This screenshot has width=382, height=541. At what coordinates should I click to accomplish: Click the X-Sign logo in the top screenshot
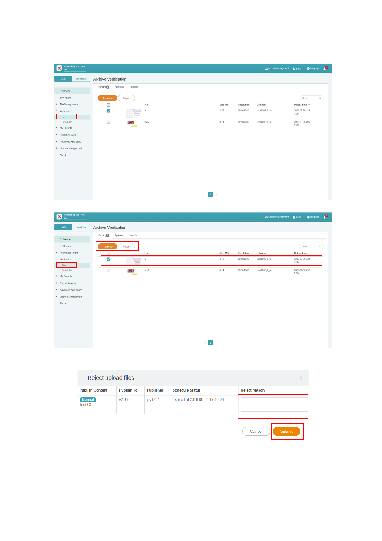[59, 68]
